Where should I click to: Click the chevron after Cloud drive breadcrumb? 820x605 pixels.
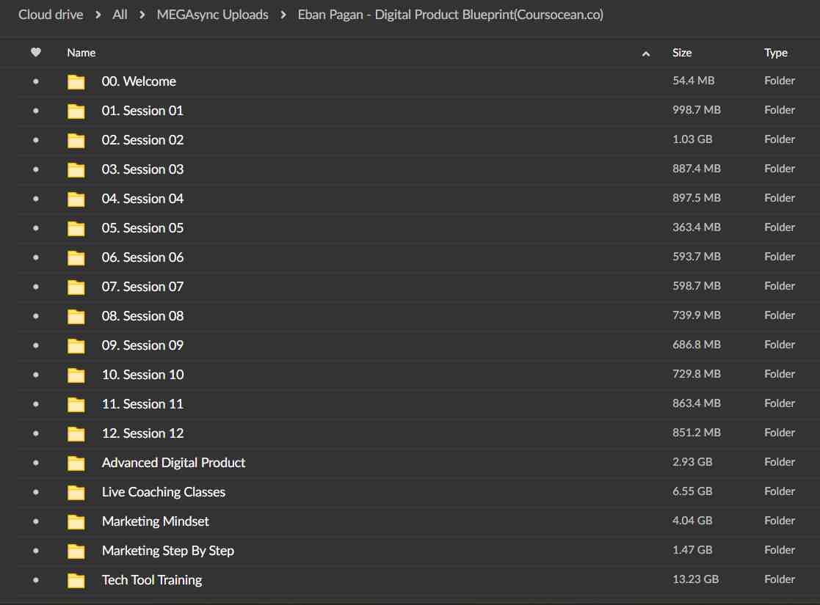[x=98, y=15]
